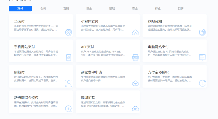Click the 花呗分期 description text
Viewport: 218px width, 119px height.
tap(170, 28)
